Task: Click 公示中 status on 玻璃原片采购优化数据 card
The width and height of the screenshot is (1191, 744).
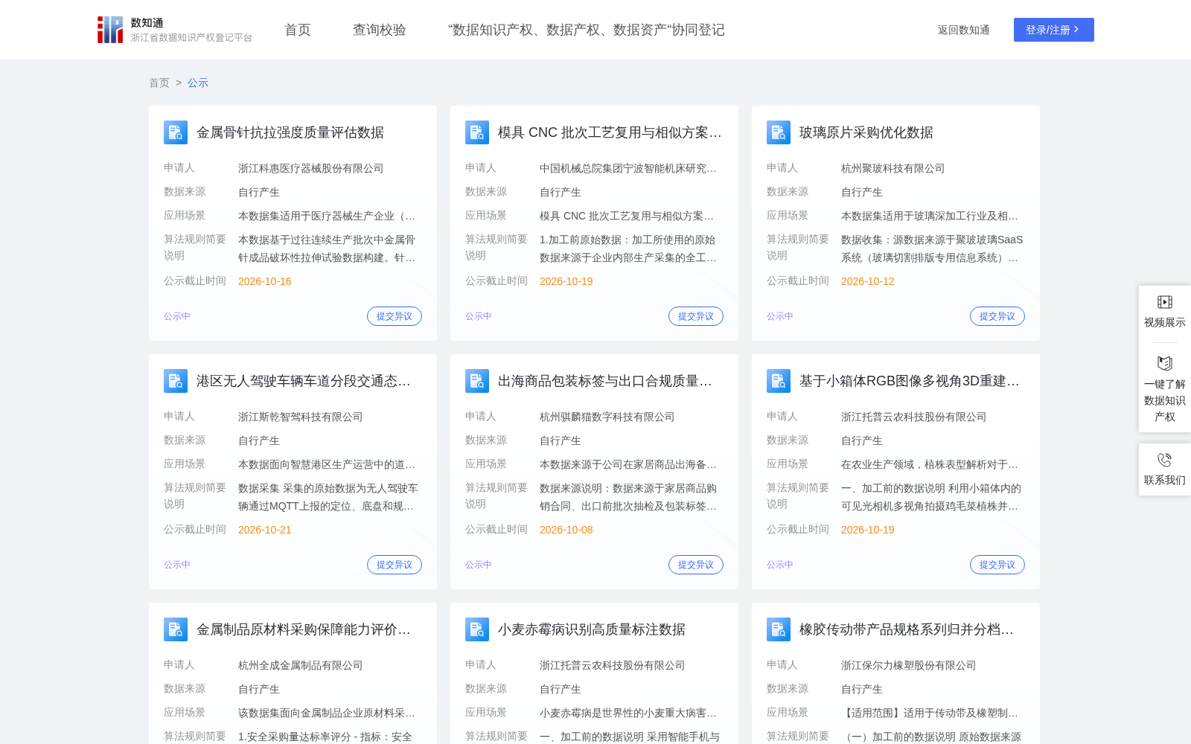Action: click(780, 316)
